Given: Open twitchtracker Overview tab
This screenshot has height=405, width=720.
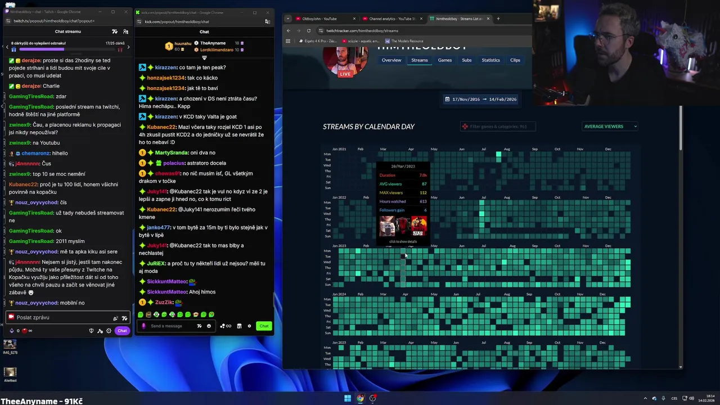Looking at the screenshot, I should (391, 60).
